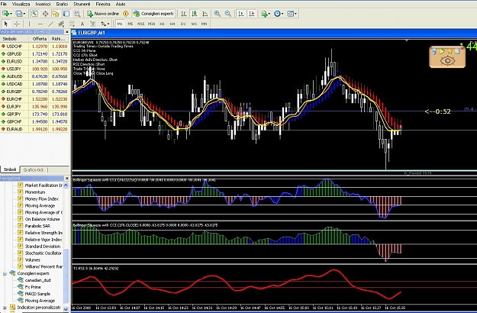Switch chart to candlestick display icon
Screen dimensions: 477x313
195,14
